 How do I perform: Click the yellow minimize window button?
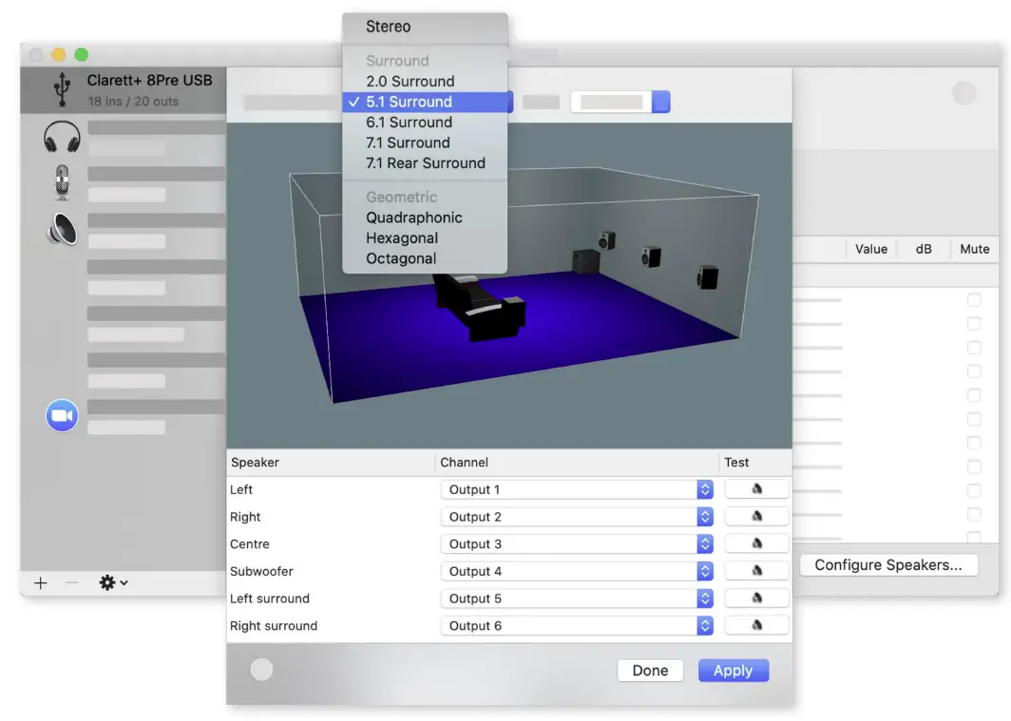59,55
